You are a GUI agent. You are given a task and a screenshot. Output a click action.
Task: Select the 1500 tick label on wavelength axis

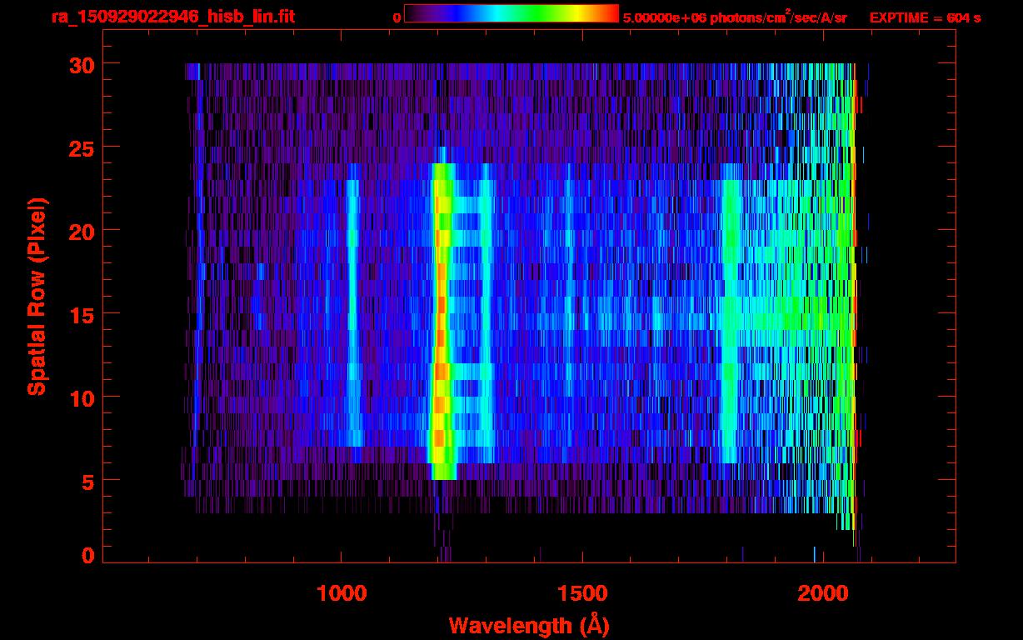tap(582, 593)
